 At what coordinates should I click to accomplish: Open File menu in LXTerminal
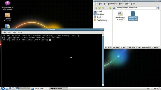[4, 32]
